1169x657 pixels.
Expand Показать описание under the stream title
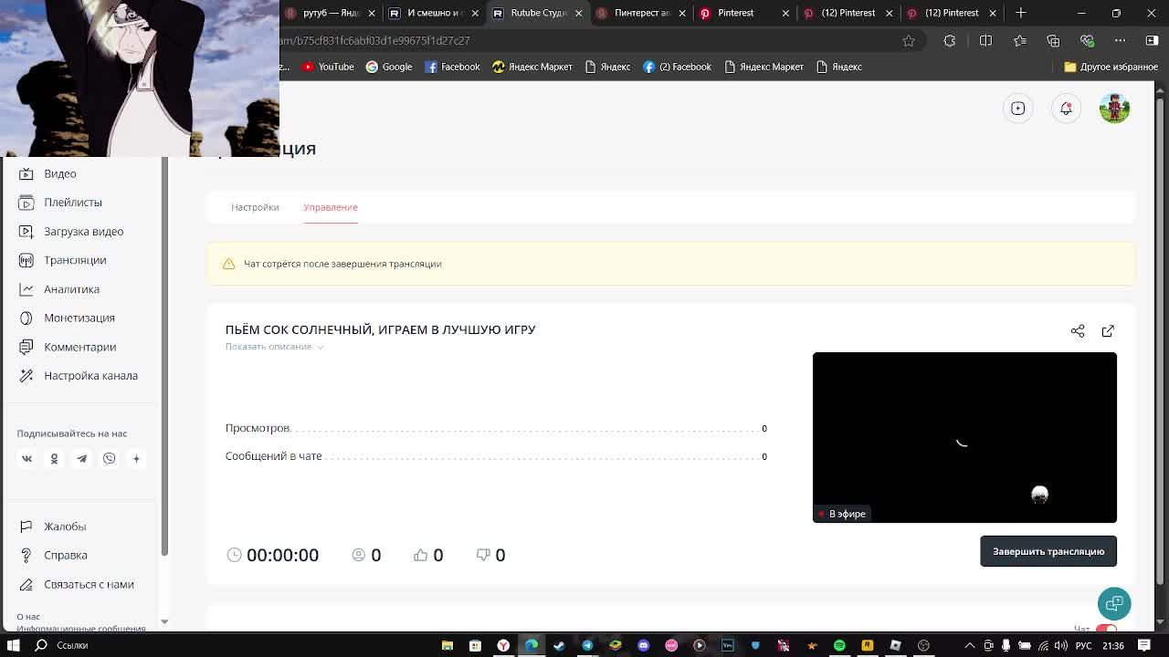274,347
